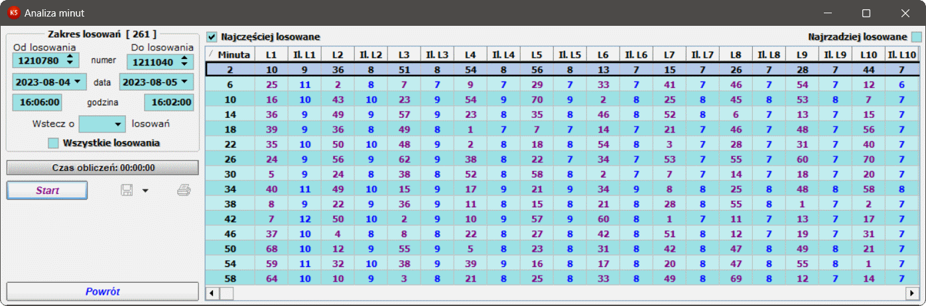Screen dimensions: 926x306
Task: Select the Minuta 2 row cell
Action: [230, 70]
